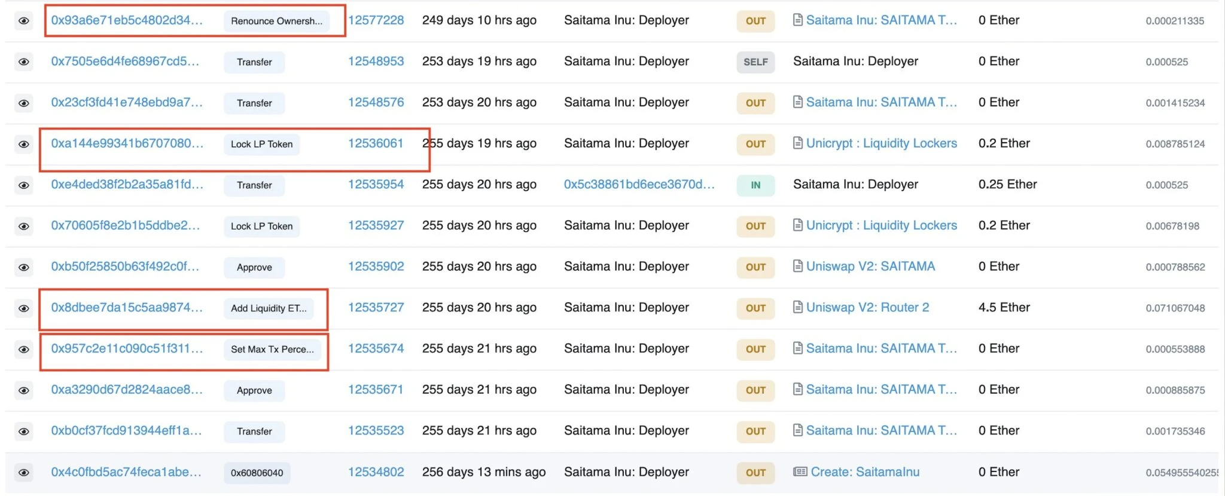Image resolution: width=1225 pixels, height=496 pixels.
Task: Open Create: SaitamaInu contract link
Action: coord(865,472)
